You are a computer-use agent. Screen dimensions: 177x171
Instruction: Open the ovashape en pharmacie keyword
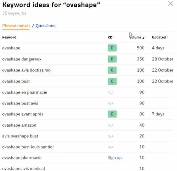point(25,92)
